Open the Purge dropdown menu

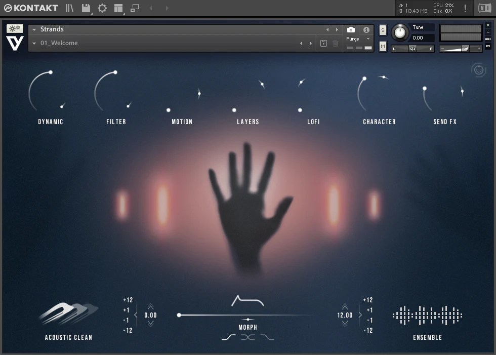click(367, 38)
